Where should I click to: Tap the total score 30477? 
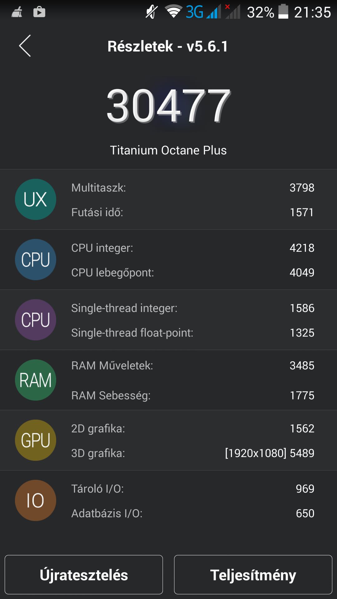pyautogui.click(x=168, y=105)
